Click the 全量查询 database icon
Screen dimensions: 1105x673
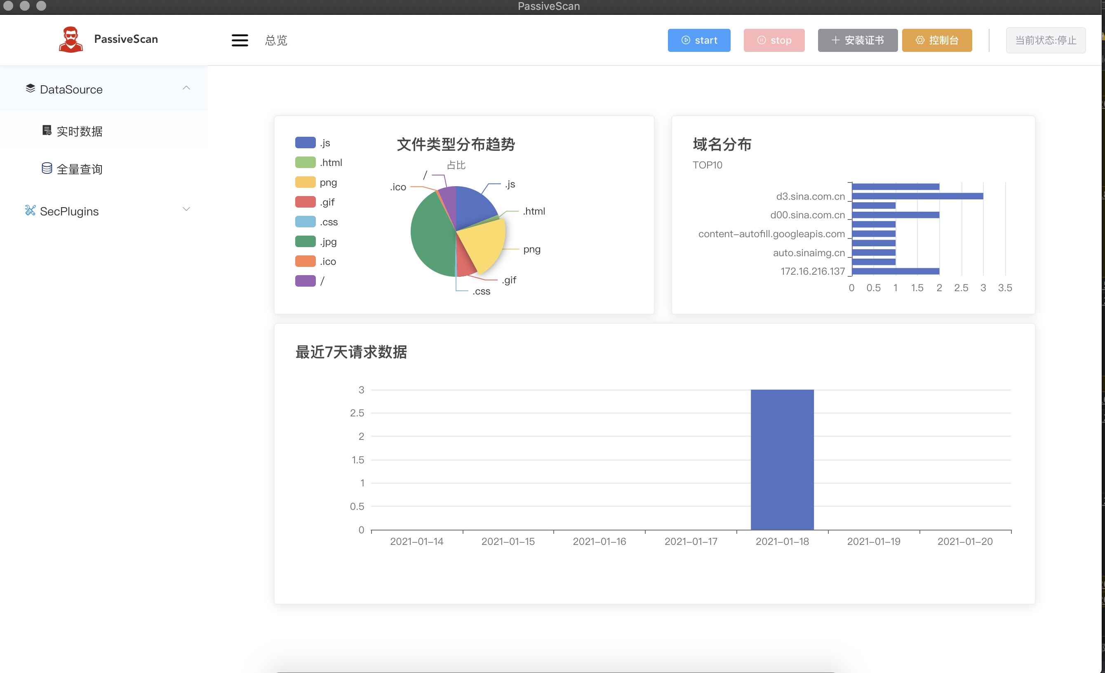[47, 168]
